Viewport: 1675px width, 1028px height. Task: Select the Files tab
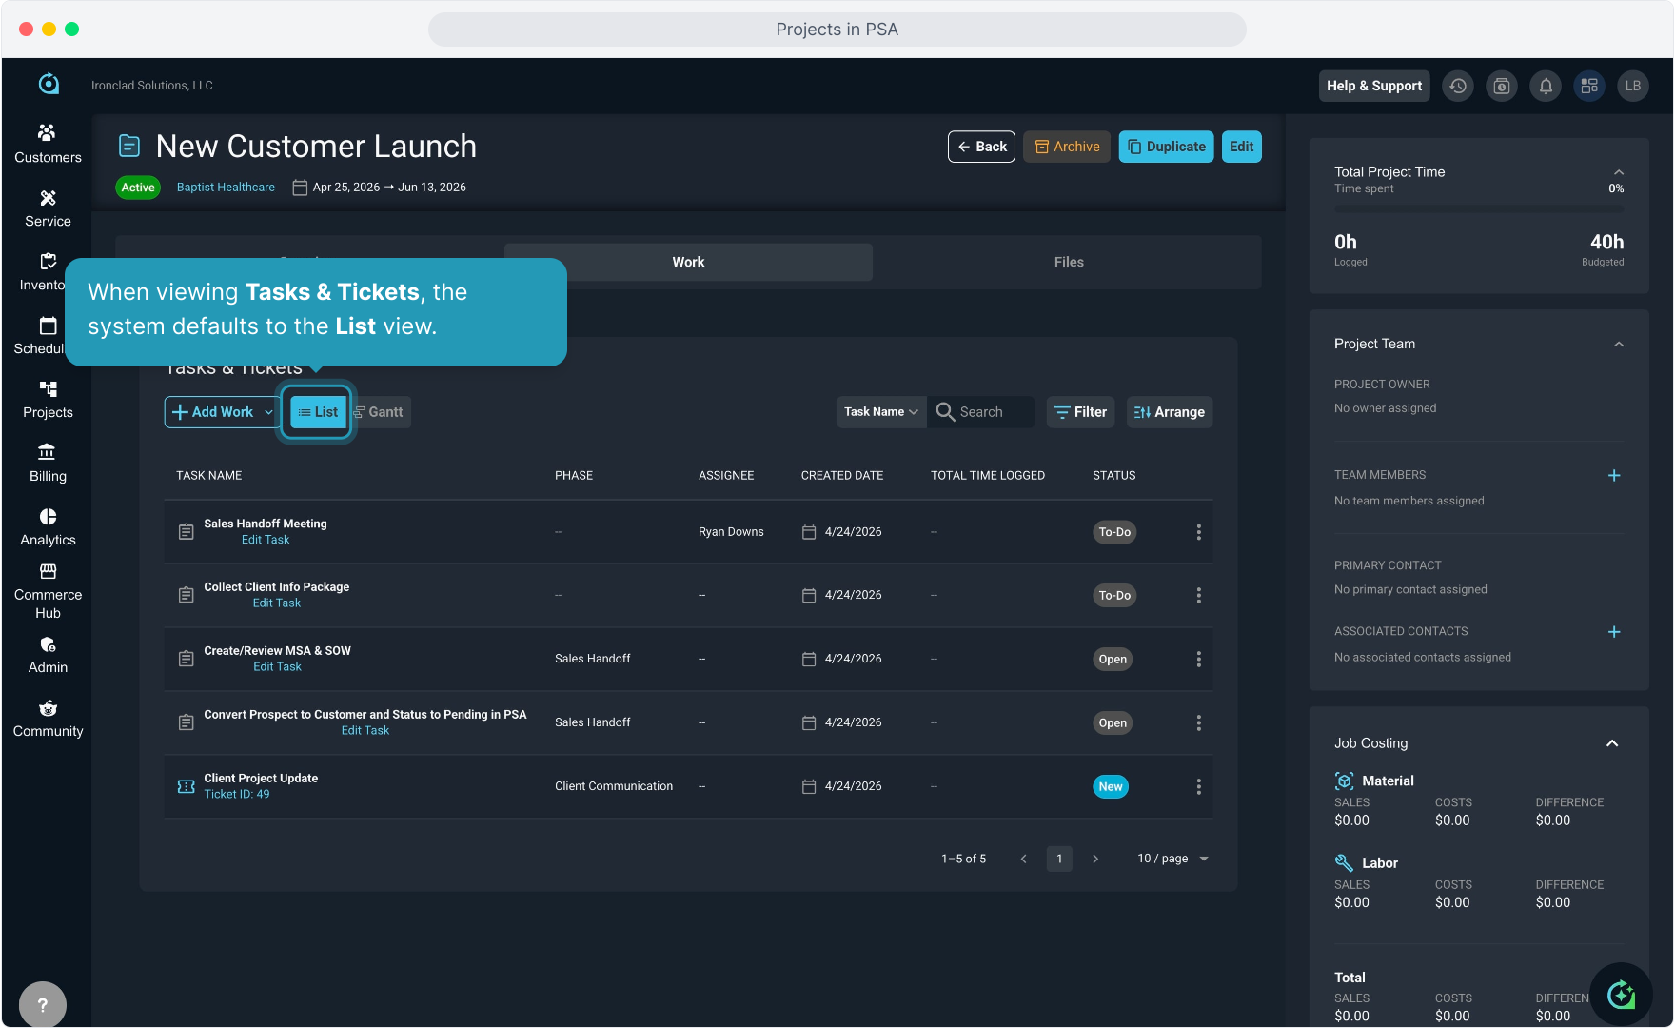(x=1069, y=262)
